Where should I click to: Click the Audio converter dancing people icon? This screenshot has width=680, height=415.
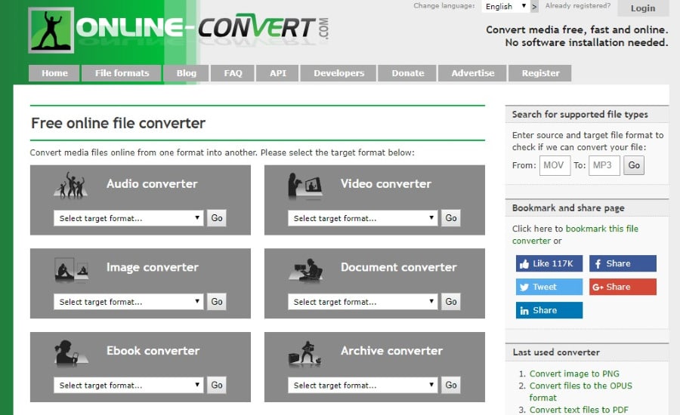tap(71, 186)
